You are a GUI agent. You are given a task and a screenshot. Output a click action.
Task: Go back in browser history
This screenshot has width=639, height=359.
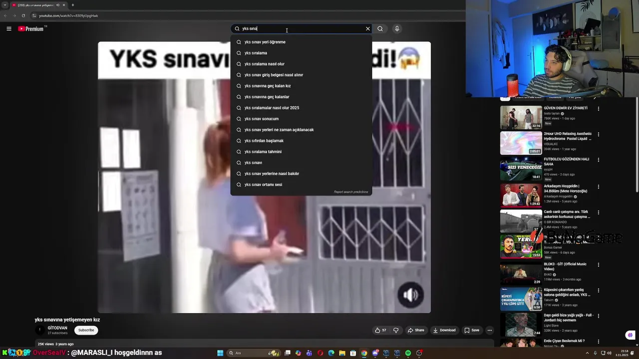tap(5, 16)
